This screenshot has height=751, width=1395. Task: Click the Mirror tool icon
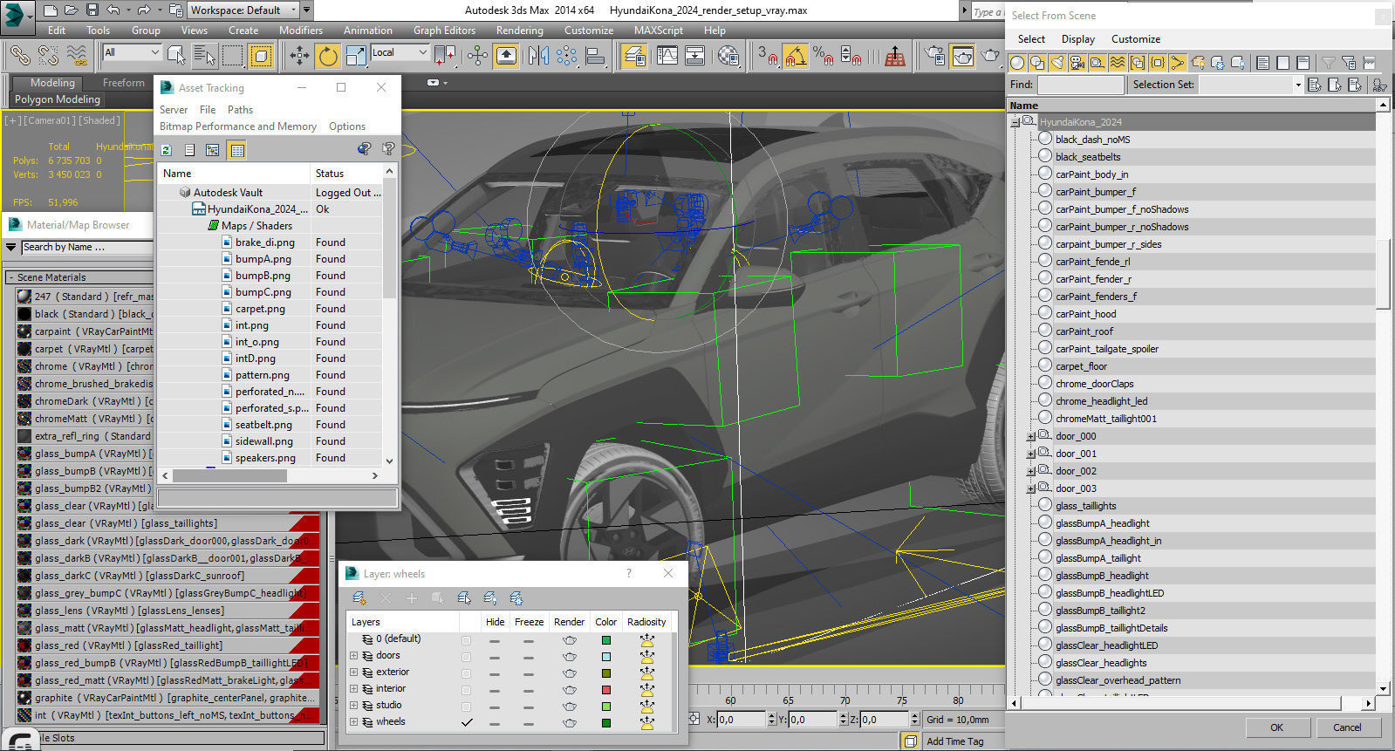538,56
